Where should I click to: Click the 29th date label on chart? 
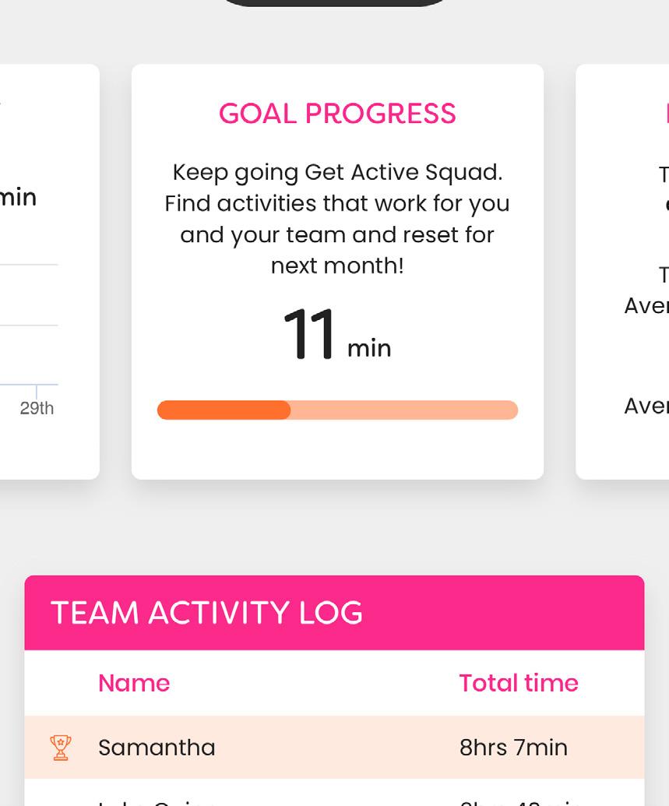tap(37, 408)
